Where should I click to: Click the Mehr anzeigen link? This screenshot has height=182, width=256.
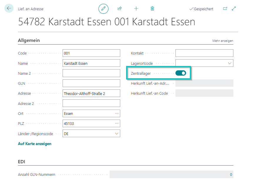223,41
